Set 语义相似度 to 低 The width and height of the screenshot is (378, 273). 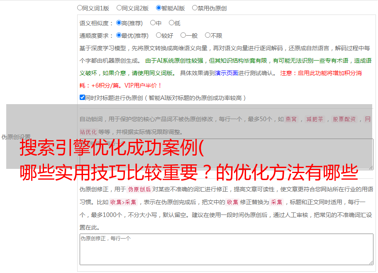171,23
